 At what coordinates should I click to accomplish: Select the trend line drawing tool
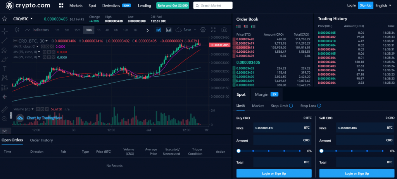tap(4, 40)
